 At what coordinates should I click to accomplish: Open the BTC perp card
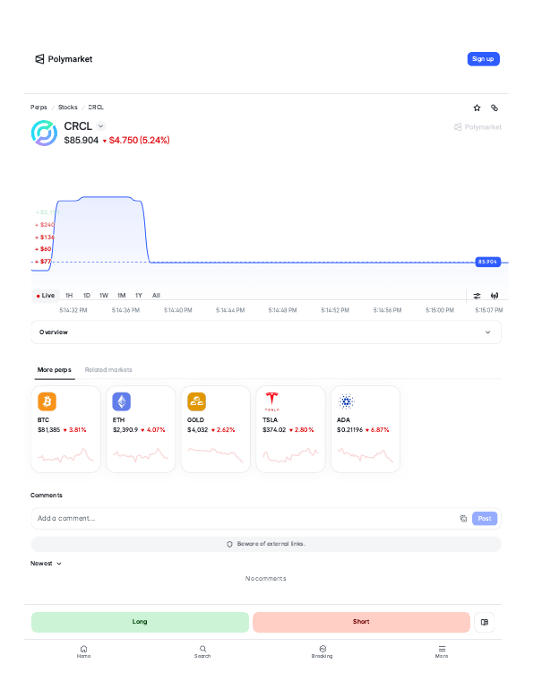tap(66, 429)
